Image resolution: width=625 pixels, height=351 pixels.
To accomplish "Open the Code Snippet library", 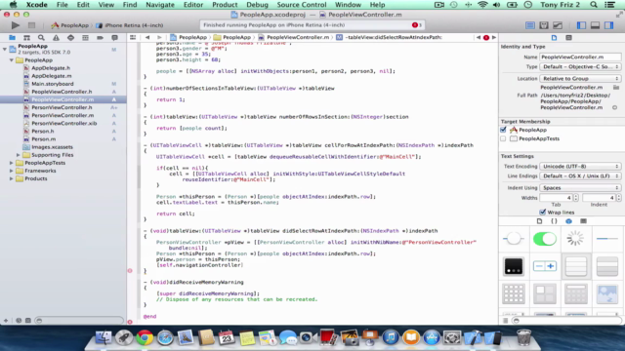I will pyautogui.click(x=554, y=221).
